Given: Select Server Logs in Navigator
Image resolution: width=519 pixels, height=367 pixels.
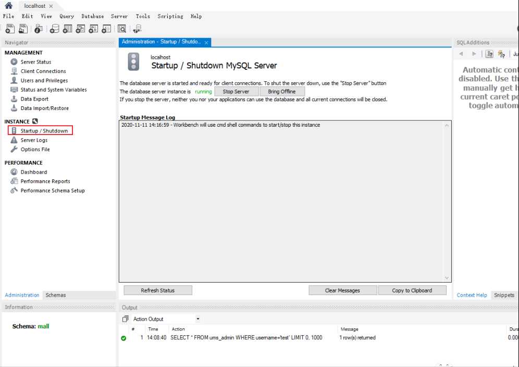Looking at the screenshot, I should tap(34, 140).
